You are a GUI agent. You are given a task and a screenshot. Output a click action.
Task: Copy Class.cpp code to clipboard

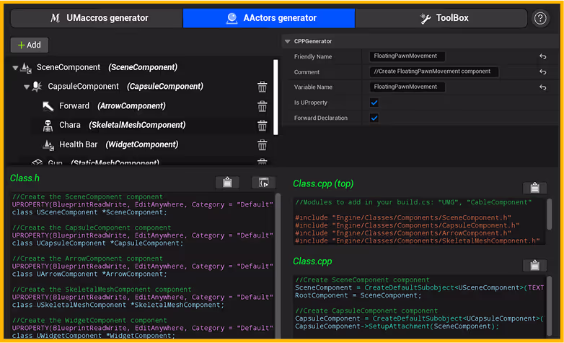pos(534,266)
